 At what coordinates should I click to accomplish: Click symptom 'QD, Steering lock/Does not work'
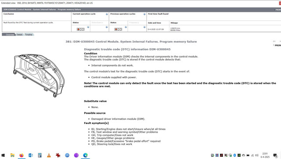pyautogui.click(x=112, y=144)
